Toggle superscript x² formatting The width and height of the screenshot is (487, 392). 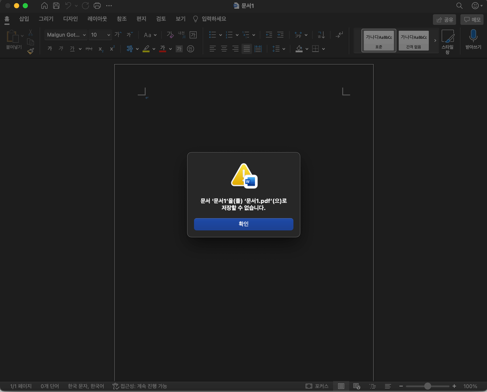pos(112,48)
